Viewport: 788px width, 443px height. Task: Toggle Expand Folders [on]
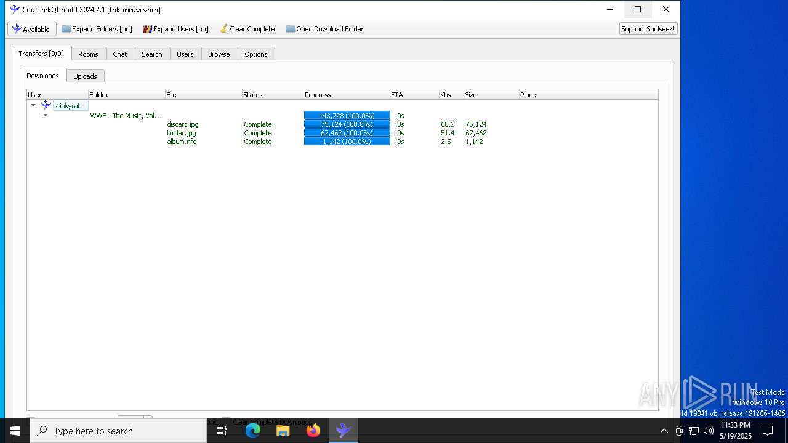tap(97, 29)
